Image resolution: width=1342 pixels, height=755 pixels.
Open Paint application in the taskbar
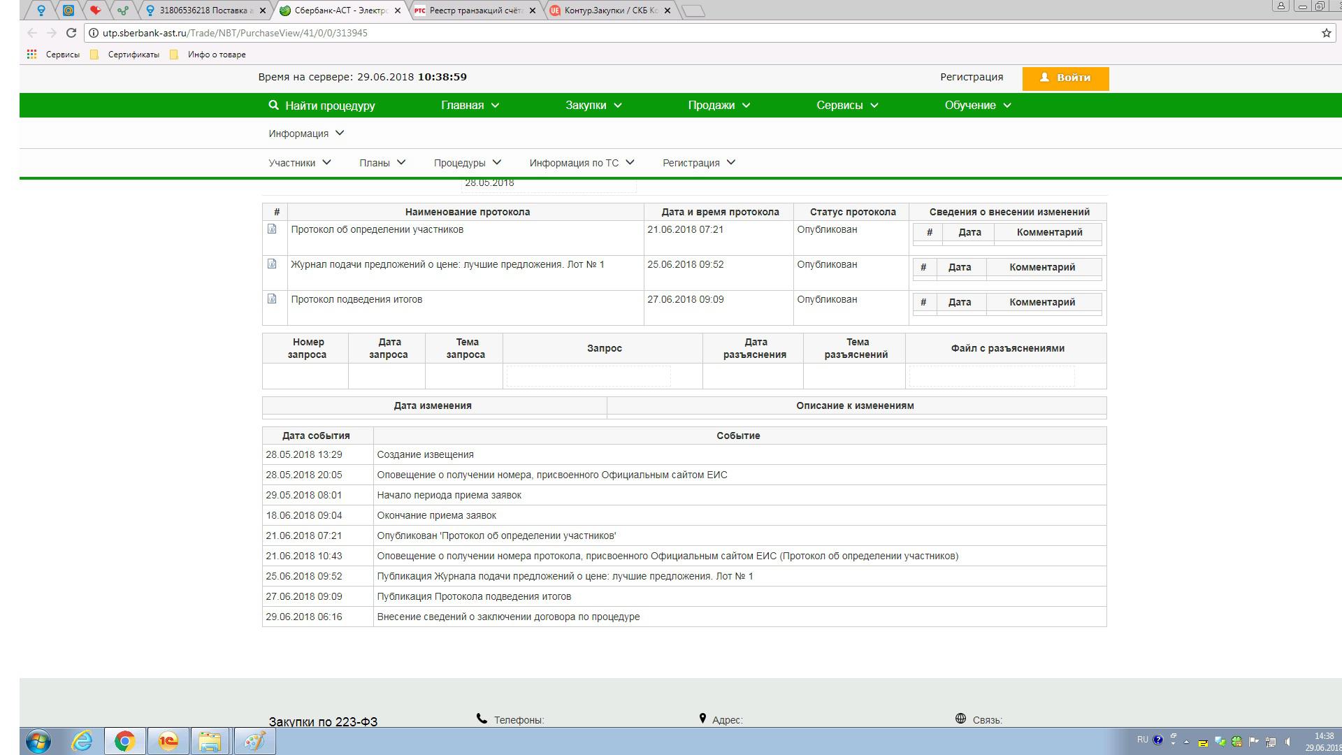pos(254,741)
